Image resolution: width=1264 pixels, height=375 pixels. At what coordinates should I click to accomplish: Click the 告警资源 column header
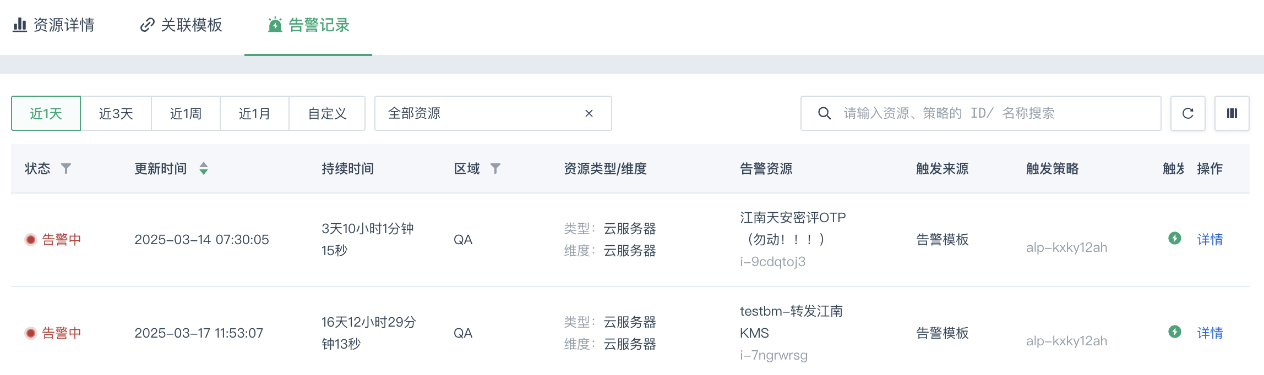[766, 168]
